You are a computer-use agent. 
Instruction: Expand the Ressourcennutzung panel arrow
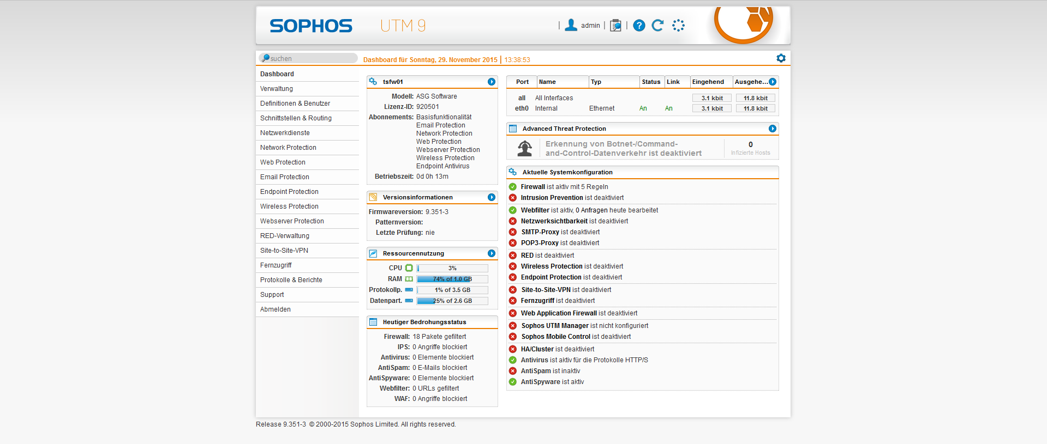[492, 253]
